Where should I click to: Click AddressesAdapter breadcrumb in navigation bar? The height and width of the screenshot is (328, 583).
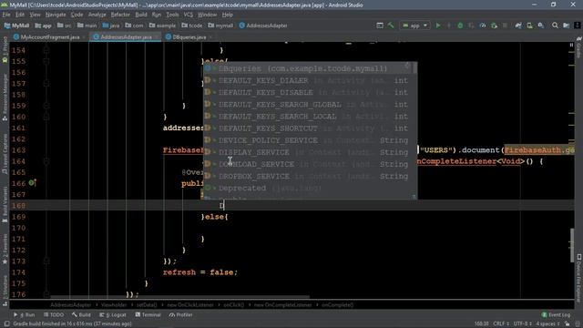263,26
